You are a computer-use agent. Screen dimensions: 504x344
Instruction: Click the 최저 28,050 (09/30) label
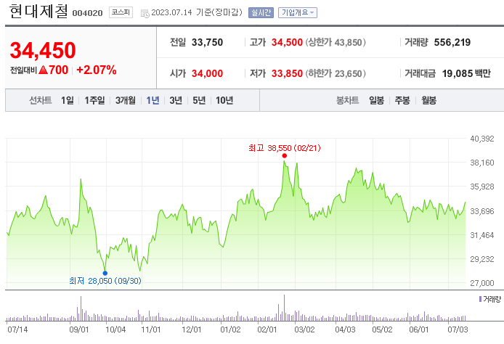tap(105, 281)
